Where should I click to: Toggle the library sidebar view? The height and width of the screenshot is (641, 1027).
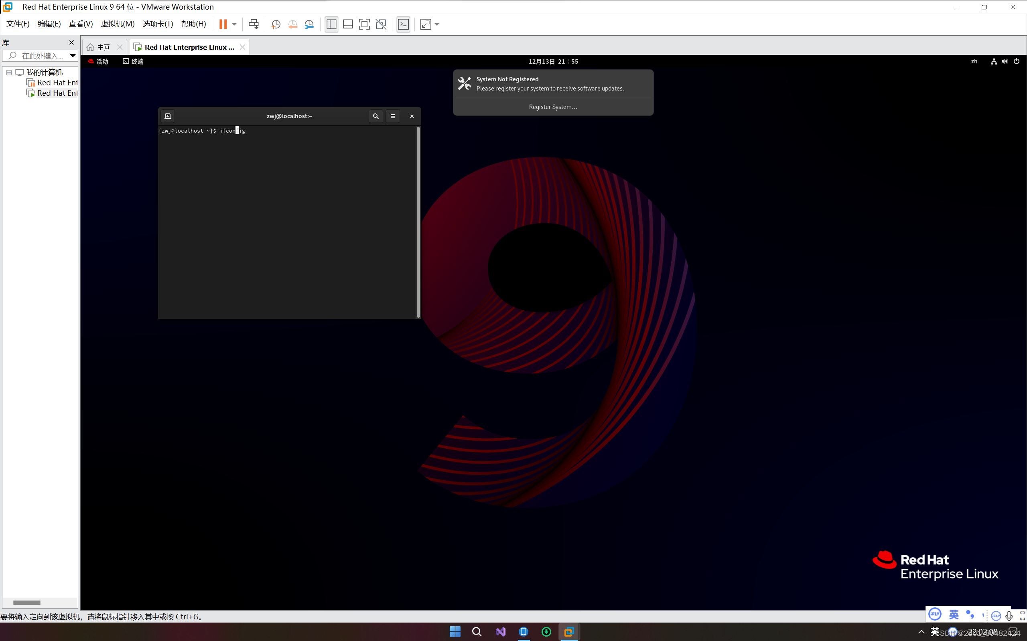tap(331, 24)
